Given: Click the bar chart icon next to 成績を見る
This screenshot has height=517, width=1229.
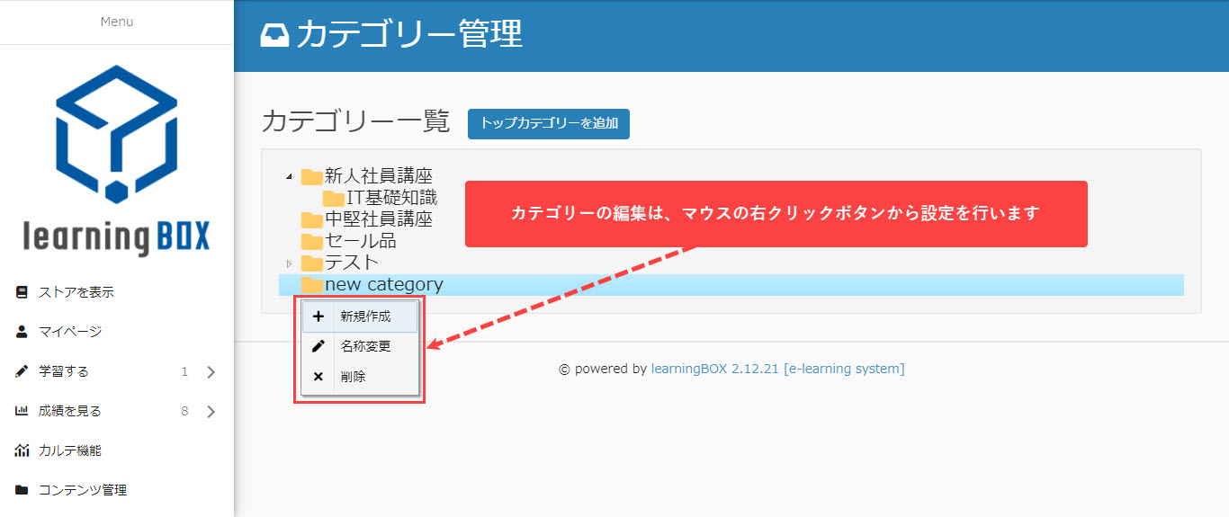Looking at the screenshot, I should click(22, 411).
